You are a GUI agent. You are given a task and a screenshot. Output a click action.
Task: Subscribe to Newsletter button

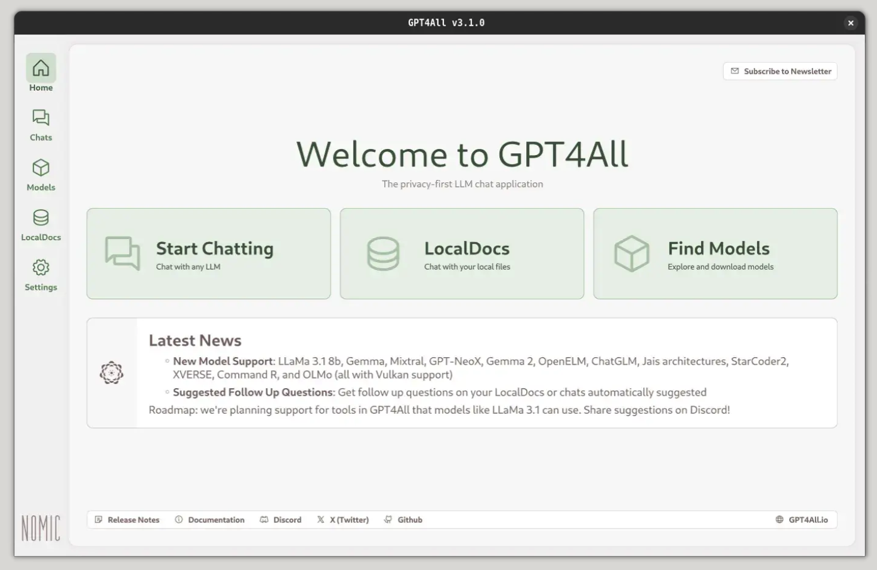[x=780, y=71]
